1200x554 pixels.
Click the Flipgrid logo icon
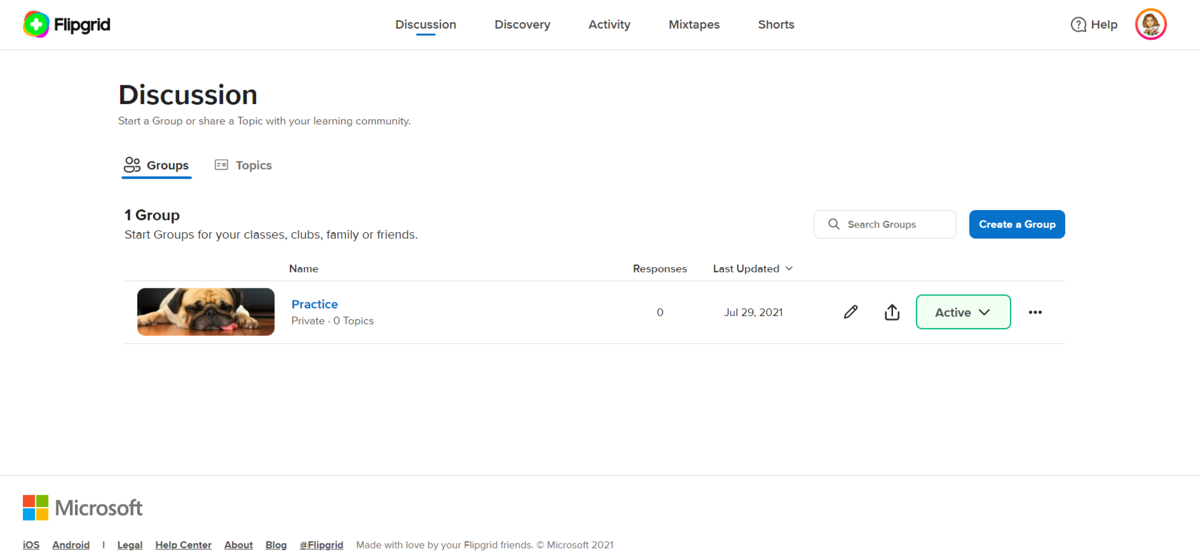[36, 25]
